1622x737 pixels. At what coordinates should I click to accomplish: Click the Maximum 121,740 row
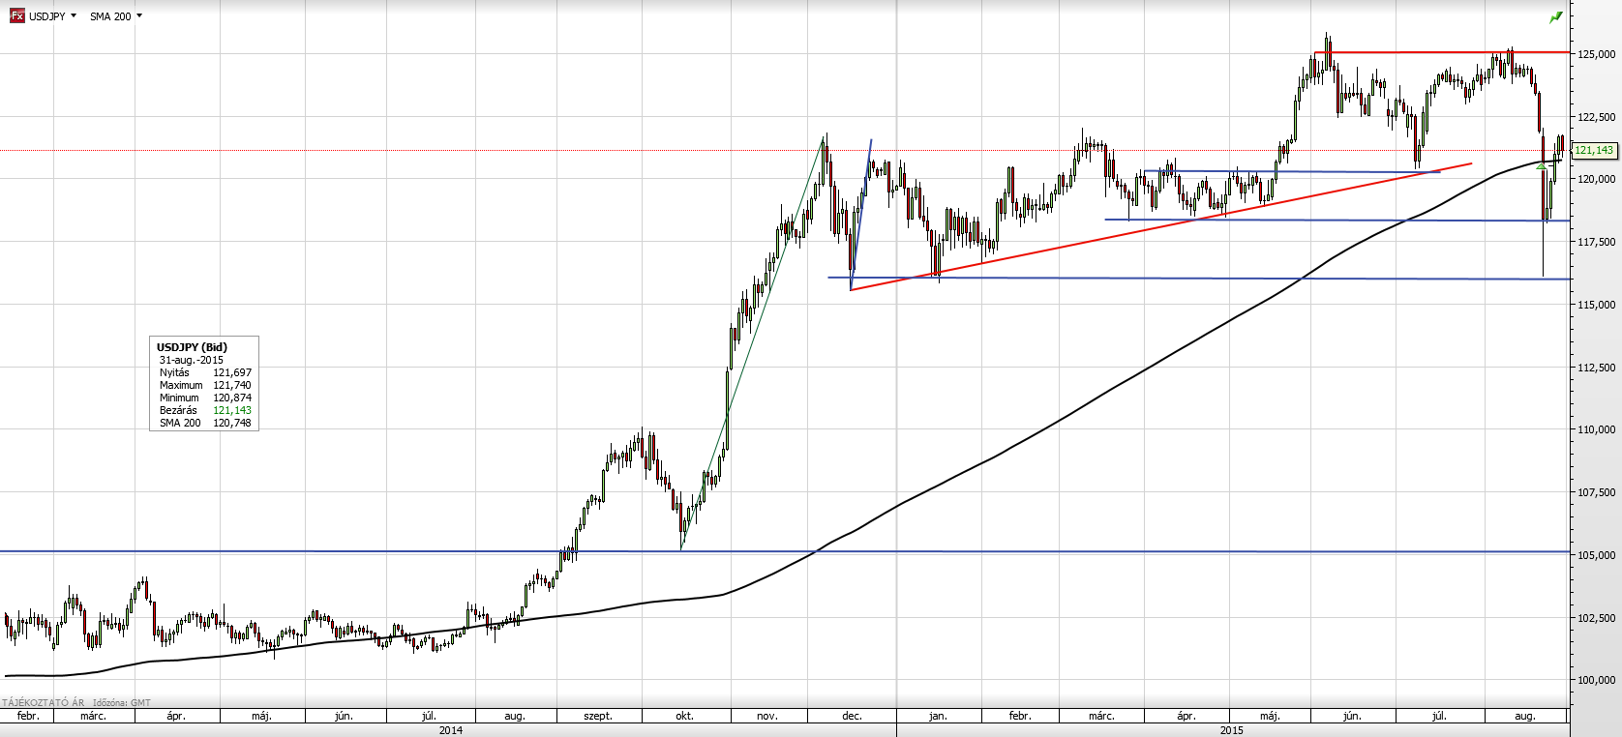pyautogui.click(x=205, y=385)
